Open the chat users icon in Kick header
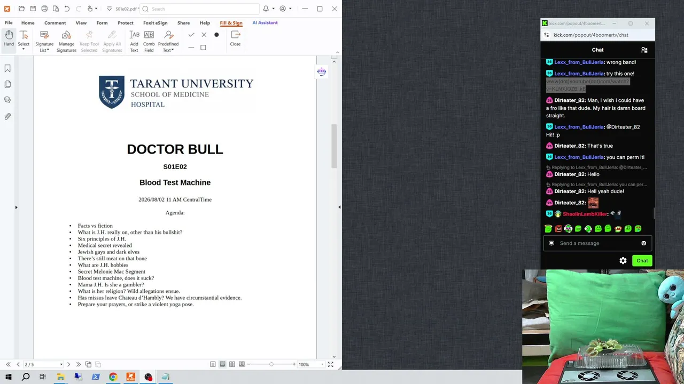The width and height of the screenshot is (684, 384). click(x=644, y=50)
